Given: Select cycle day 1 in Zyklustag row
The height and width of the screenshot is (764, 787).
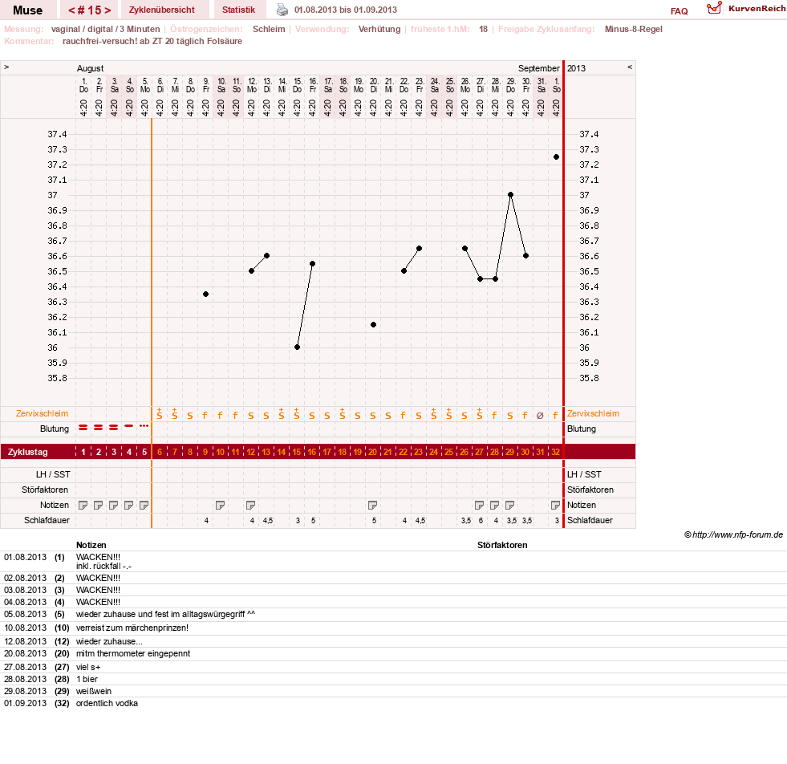Looking at the screenshot, I should point(83,452).
